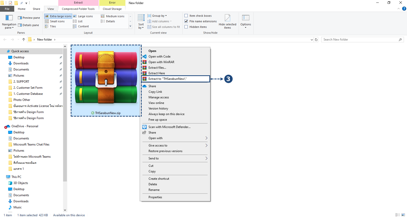Click the refresh button in address bar
Image resolution: width=407 pixels, height=218 pixels.
[x=316, y=40]
